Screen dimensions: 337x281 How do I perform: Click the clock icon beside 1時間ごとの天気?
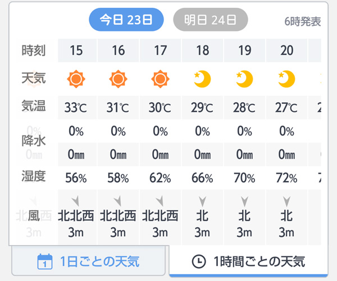(x=198, y=261)
